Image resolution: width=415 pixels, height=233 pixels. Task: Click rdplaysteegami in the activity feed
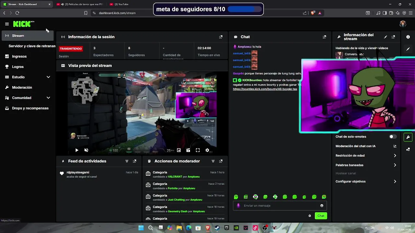tap(78, 172)
